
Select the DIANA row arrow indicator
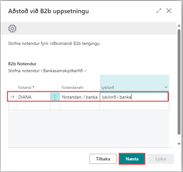(12, 97)
